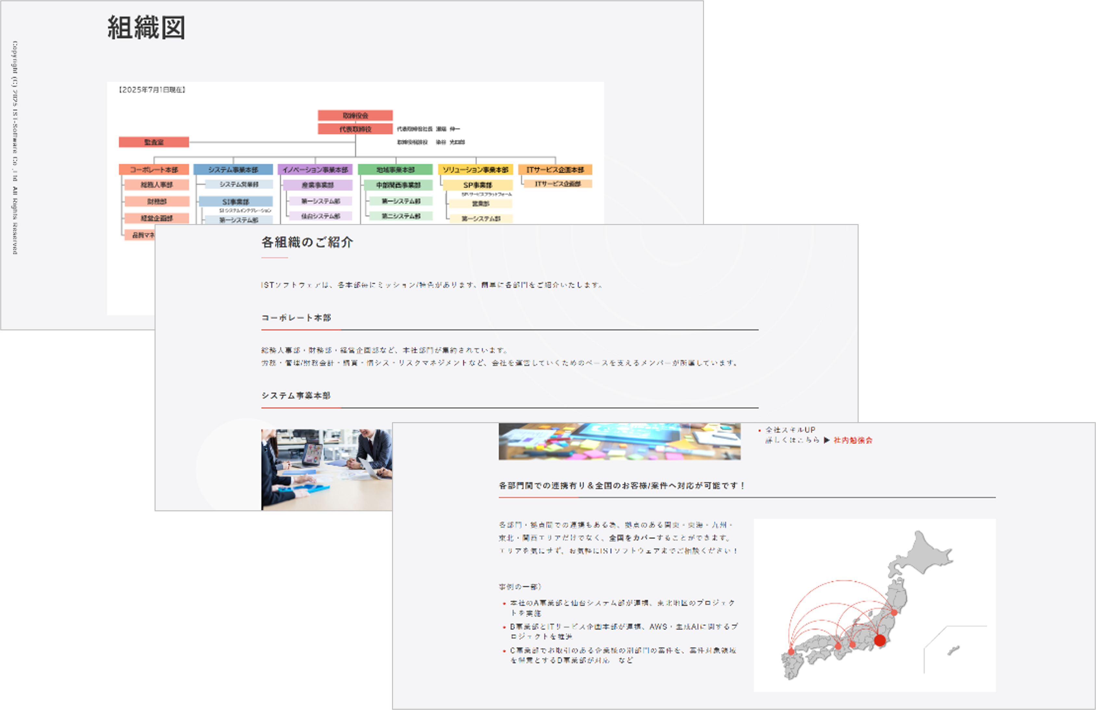Click the 各組織のご紹介 heading
This screenshot has width=1096, height=710.
(x=307, y=242)
